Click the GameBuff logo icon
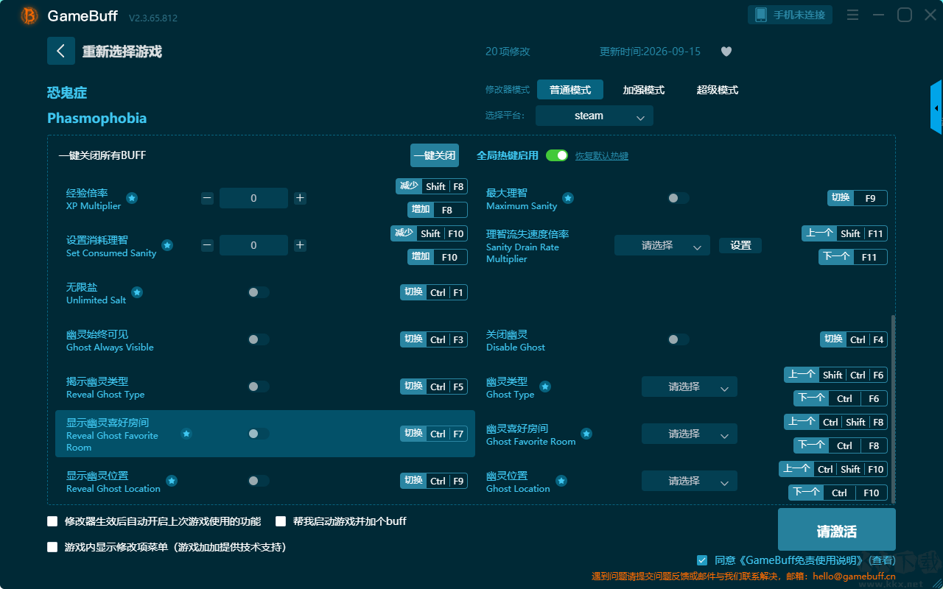The image size is (943, 589). click(29, 15)
